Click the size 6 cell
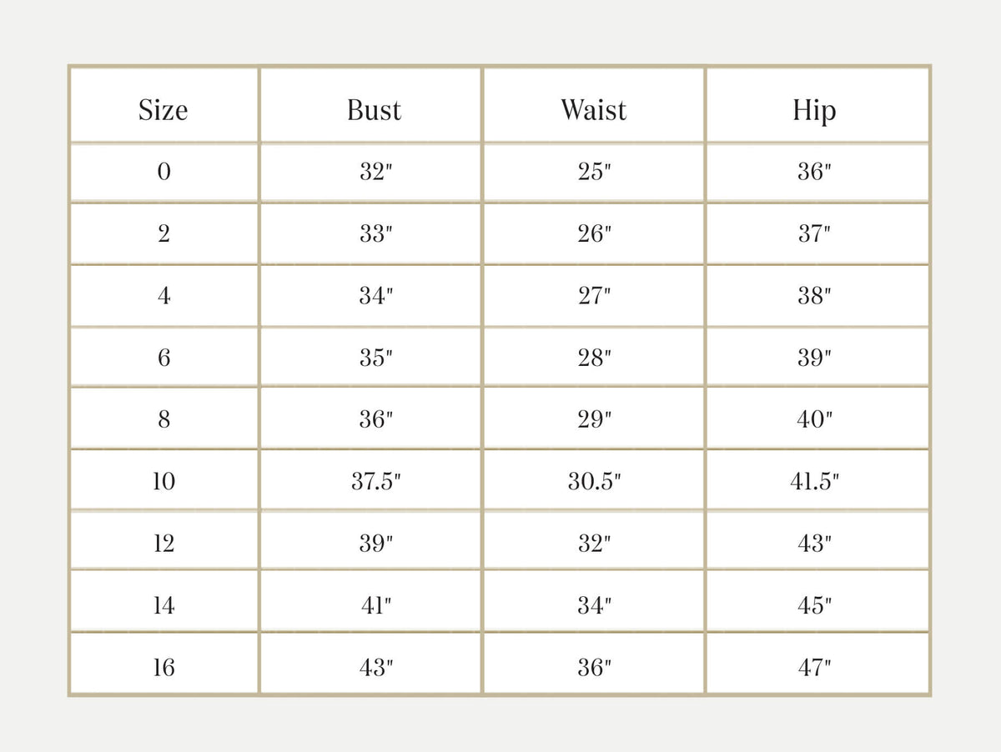The image size is (1001, 752). click(163, 358)
